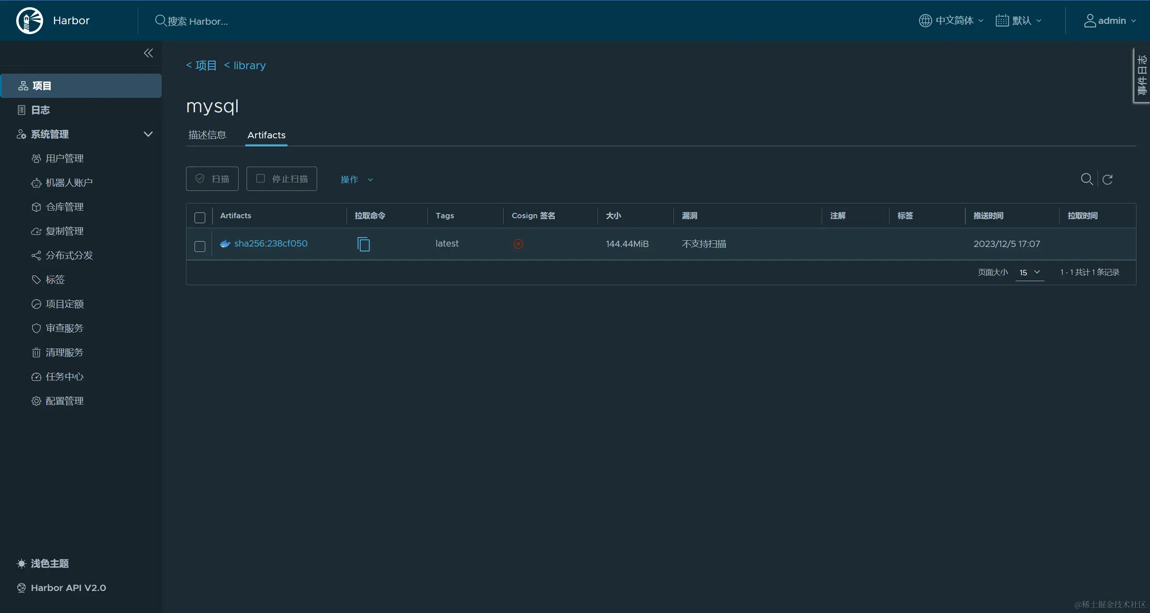The width and height of the screenshot is (1150, 613).
Task: Click the latest tag cell
Action: 447,243
